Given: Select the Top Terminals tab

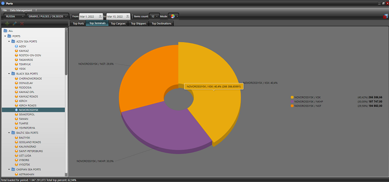Looking at the screenshot, I should coord(97,24).
